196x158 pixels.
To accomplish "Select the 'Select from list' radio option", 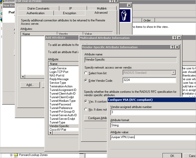I will [86, 73].
